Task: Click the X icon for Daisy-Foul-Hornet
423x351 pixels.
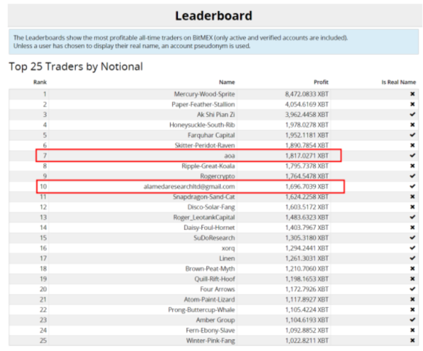Action: (x=413, y=228)
